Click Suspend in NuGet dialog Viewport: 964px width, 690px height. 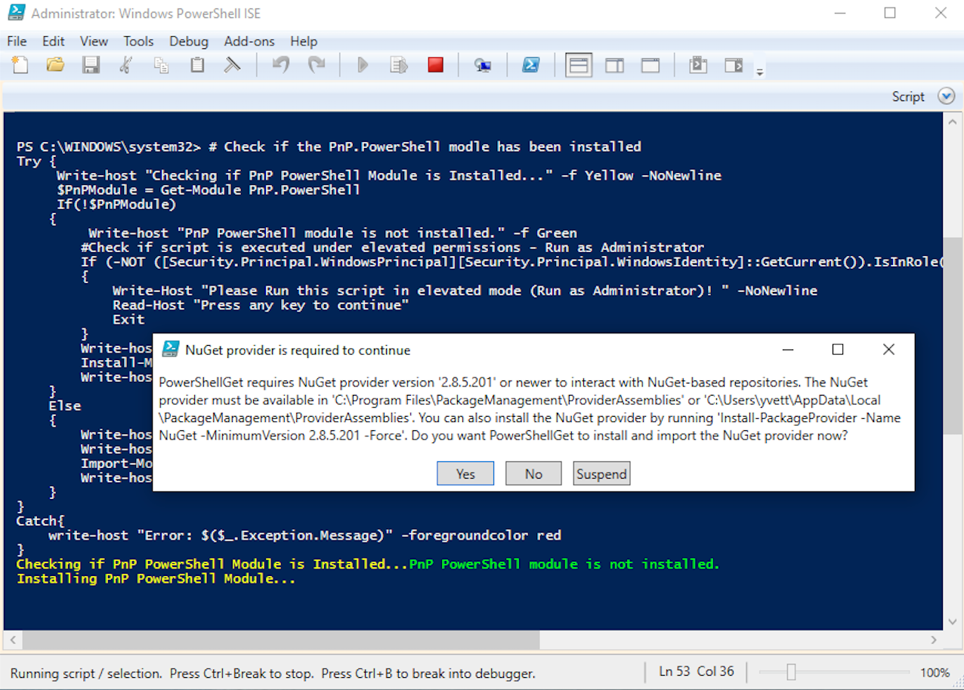(601, 473)
